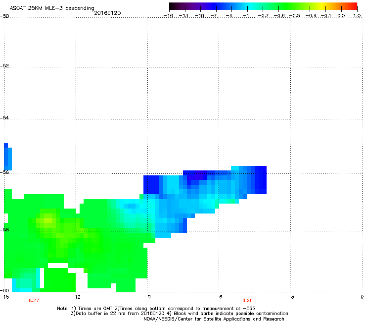Click the '0' longitude axis label
366x322 pixels.
[362, 297]
